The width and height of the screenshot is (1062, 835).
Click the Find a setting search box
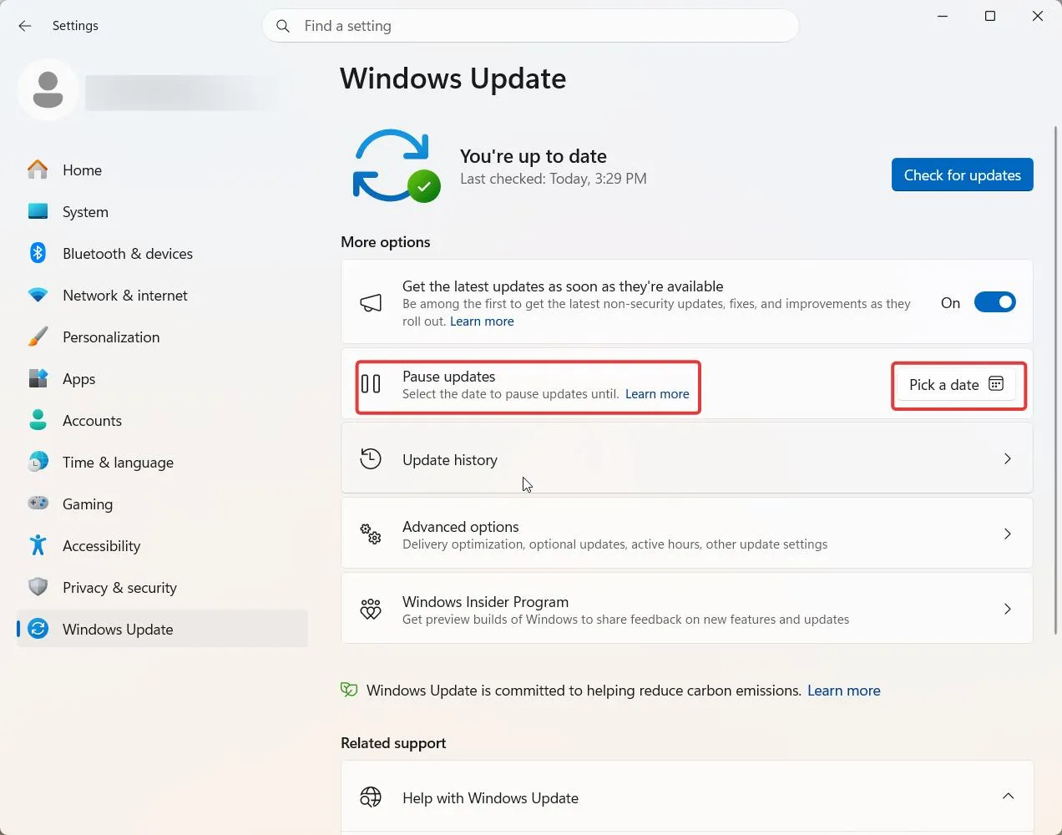pos(530,26)
